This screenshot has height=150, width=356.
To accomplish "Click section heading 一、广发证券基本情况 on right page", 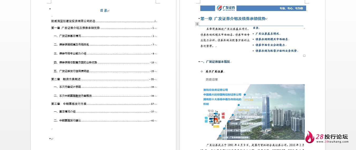I will coord(215,62).
